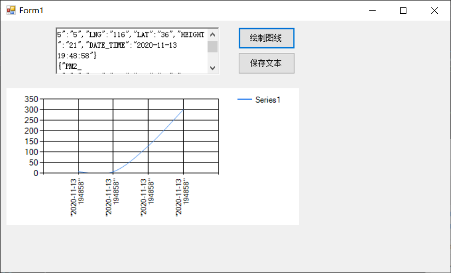Click the 350 y-axis label
Screen dimensions: 451x273
(31, 99)
